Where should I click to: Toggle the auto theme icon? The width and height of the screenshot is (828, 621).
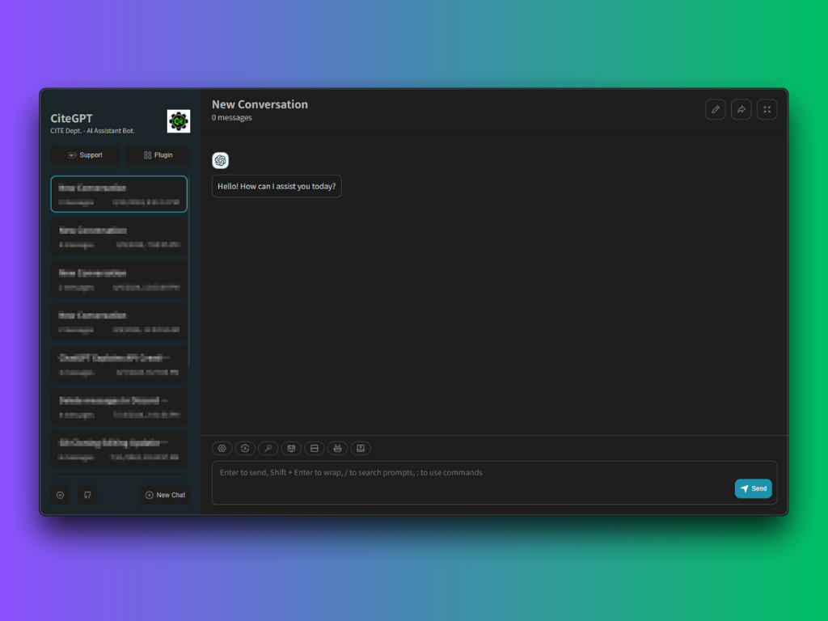(245, 448)
